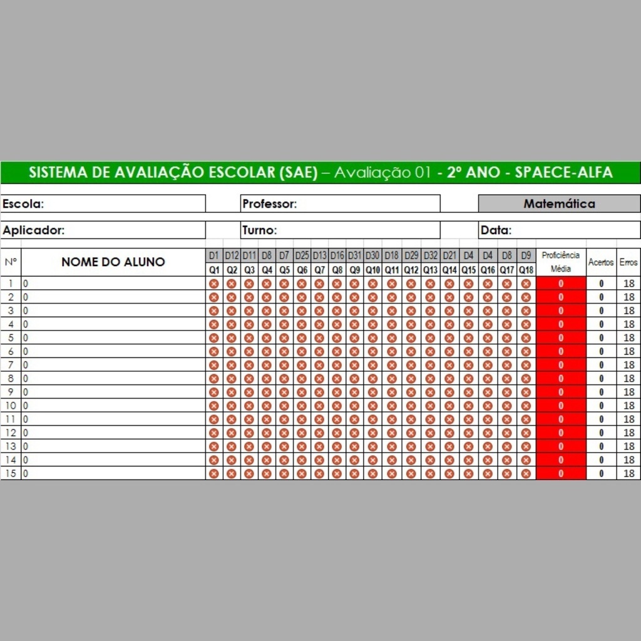Select the X icon in row 12, Q11

click(392, 433)
